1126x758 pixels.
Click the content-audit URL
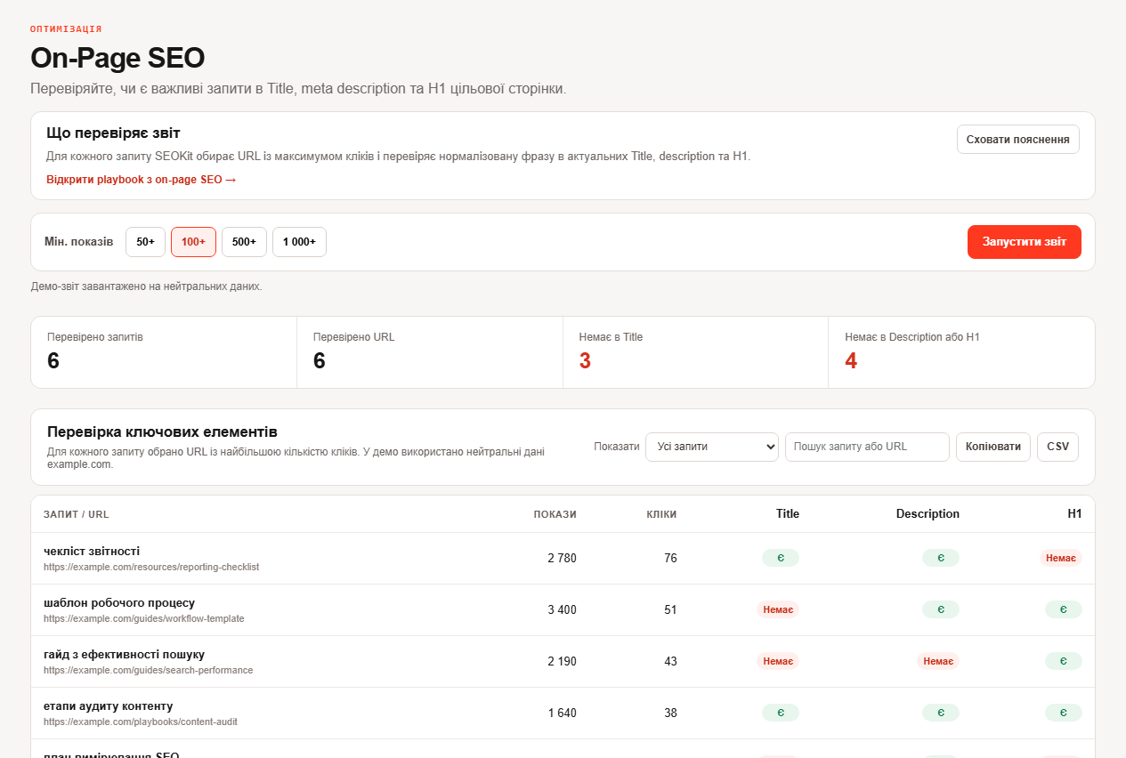click(x=141, y=722)
